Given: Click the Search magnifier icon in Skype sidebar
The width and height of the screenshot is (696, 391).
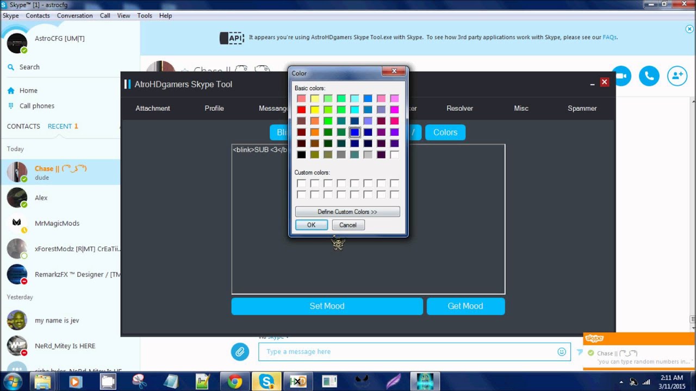Looking at the screenshot, I should pyautogui.click(x=11, y=67).
